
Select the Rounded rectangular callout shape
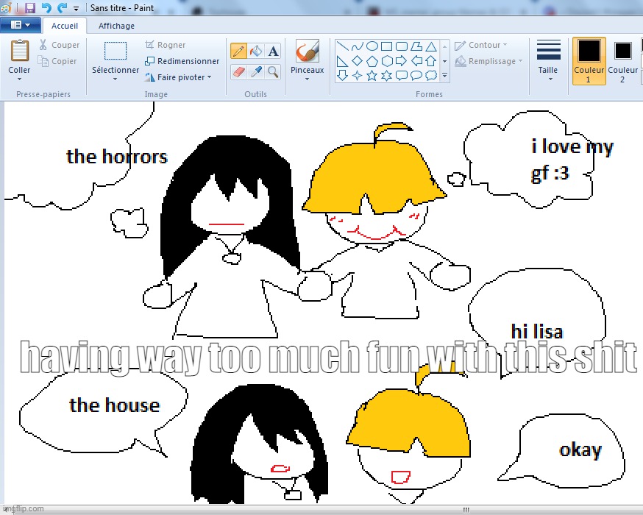click(402, 76)
